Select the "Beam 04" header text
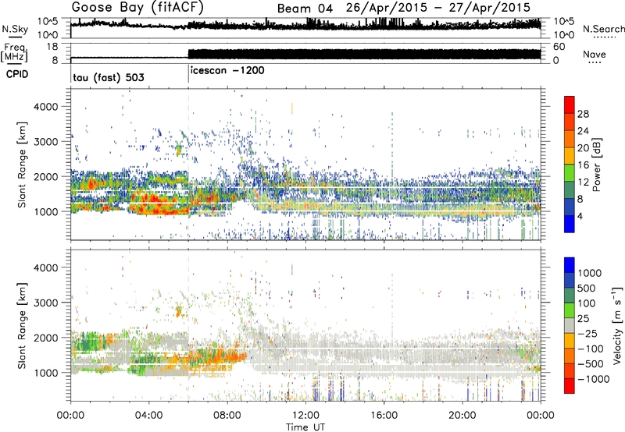Screen dimensions: 625x432 pos(305,9)
